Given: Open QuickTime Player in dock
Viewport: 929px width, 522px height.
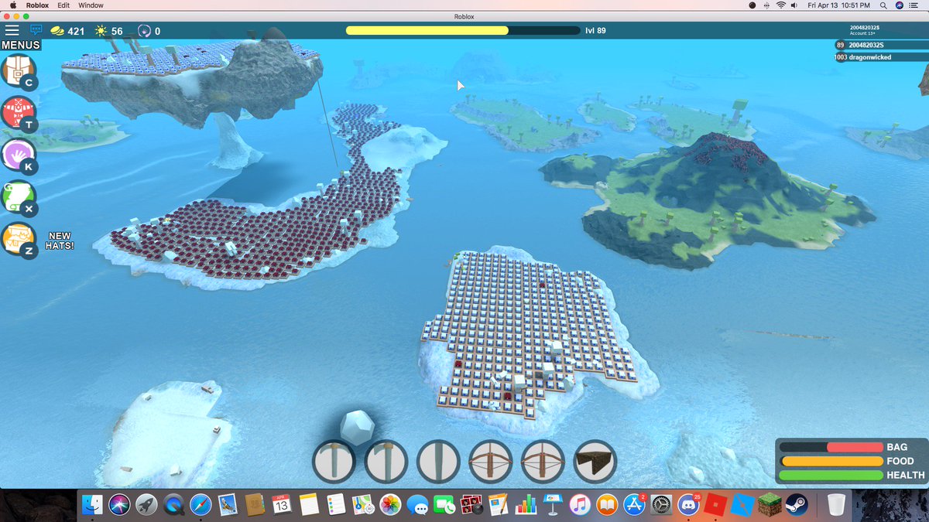Looking at the screenshot, I should [x=174, y=505].
